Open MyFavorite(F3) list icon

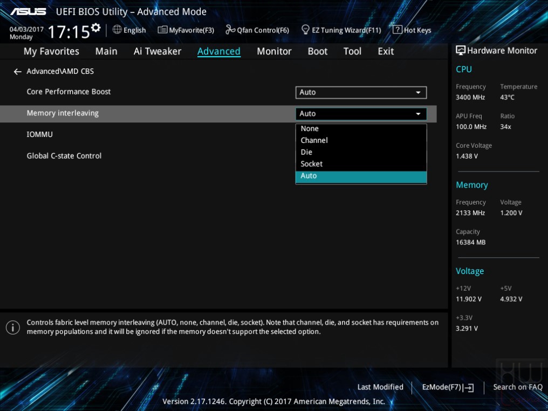[162, 30]
